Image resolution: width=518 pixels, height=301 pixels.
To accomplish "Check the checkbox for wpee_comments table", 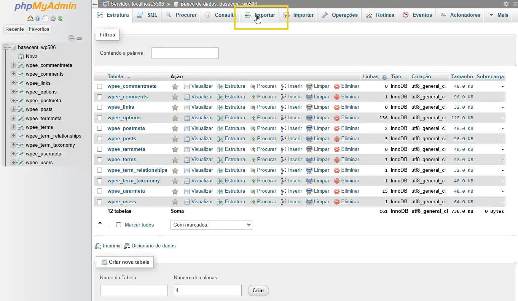I will [99, 97].
